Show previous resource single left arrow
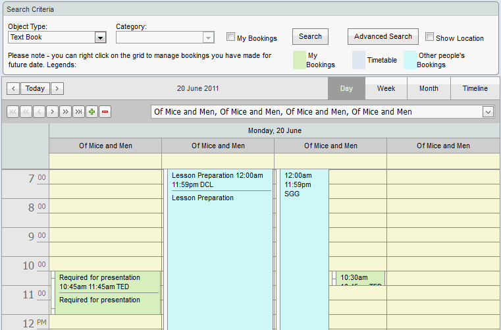 39,112
